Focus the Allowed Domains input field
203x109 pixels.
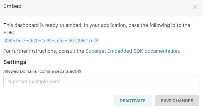click(101, 82)
